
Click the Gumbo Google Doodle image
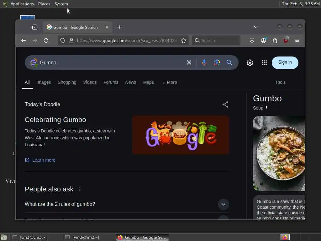tap(181, 135)
